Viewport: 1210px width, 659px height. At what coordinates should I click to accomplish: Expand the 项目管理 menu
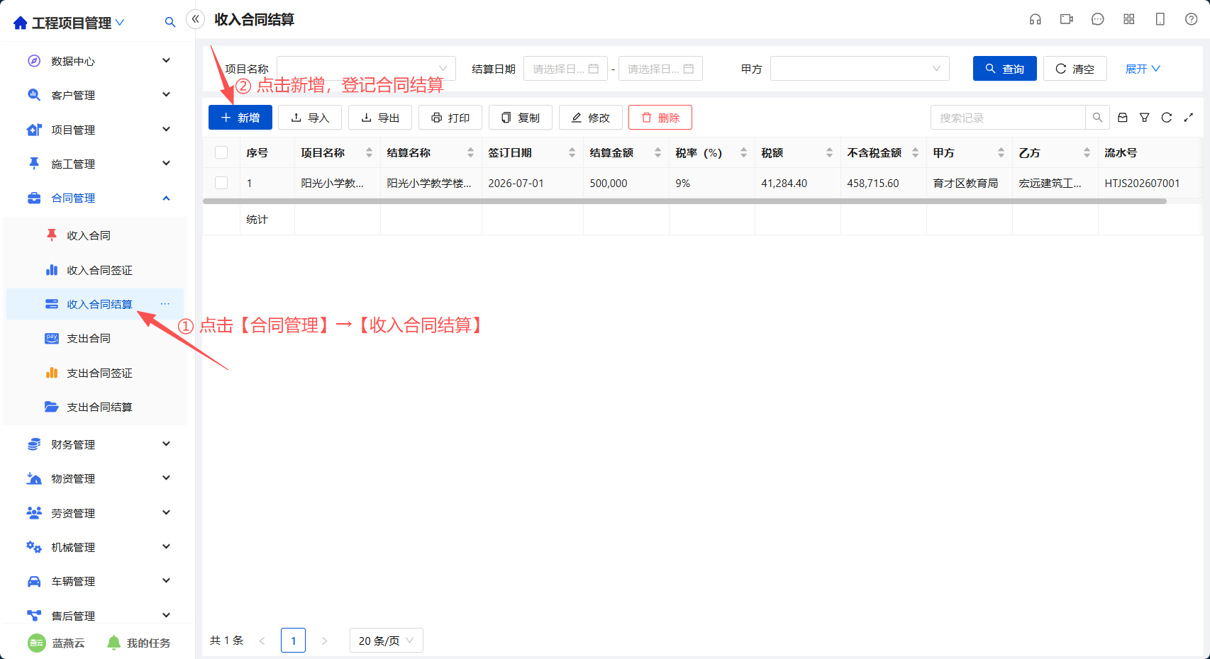99,130
